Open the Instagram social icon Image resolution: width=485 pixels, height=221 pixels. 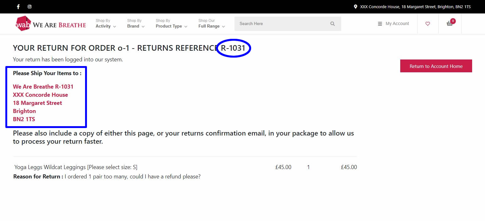click(30, 7)
